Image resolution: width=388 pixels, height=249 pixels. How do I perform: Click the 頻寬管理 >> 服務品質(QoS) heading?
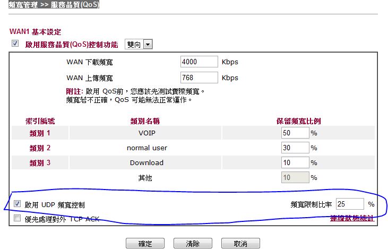point(54,4)
